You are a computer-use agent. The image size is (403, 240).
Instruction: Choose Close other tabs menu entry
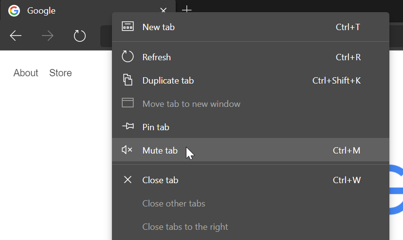(x=173, y=204)
